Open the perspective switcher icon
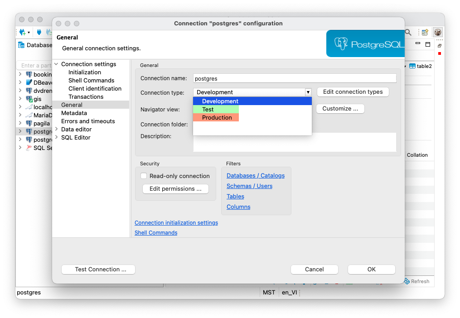 point(425,32)
